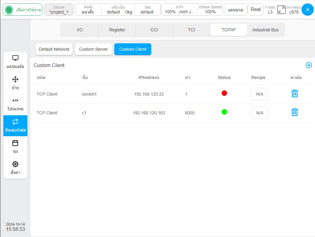Viewport: 315px width, 237px height.
Task: Click the ผ่าตัด operation column header
Action: (296, 77)
